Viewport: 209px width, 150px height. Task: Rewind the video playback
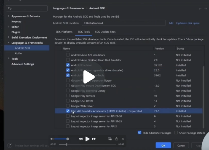coord(81,139)
